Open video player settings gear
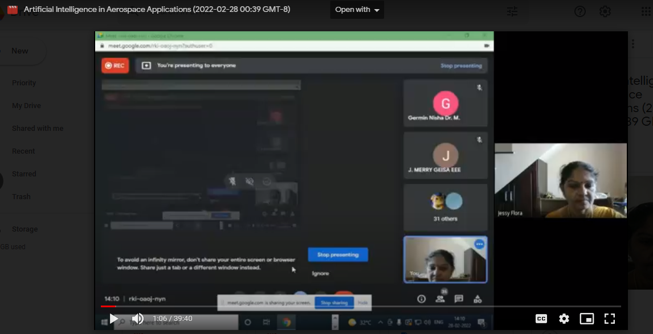This screenshot has height=334, width=653. click(x=564, y=319)
